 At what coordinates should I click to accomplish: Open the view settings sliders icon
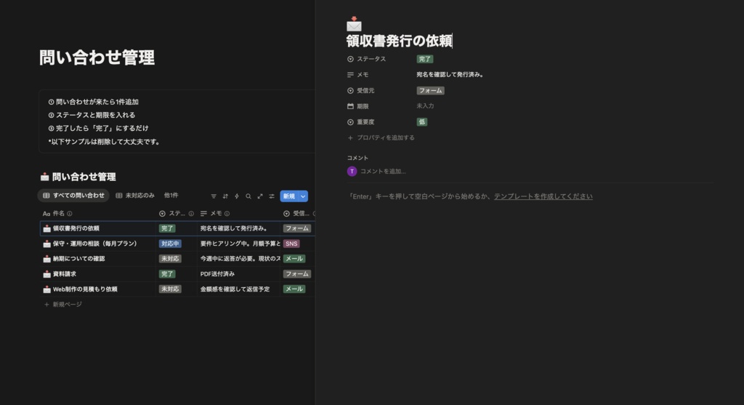pyautogui.click(x=272, y=196)
